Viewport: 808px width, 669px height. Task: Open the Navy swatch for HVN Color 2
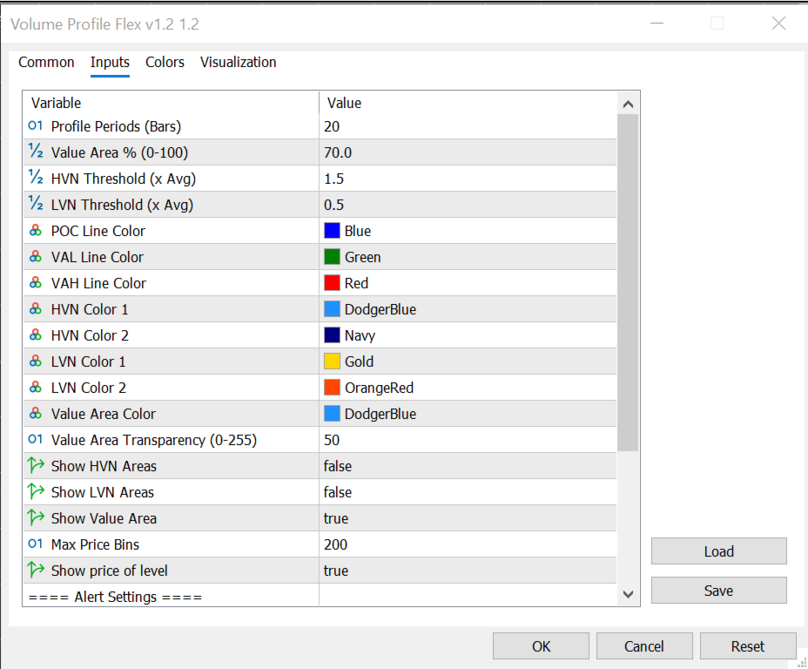tap(332, 335)
